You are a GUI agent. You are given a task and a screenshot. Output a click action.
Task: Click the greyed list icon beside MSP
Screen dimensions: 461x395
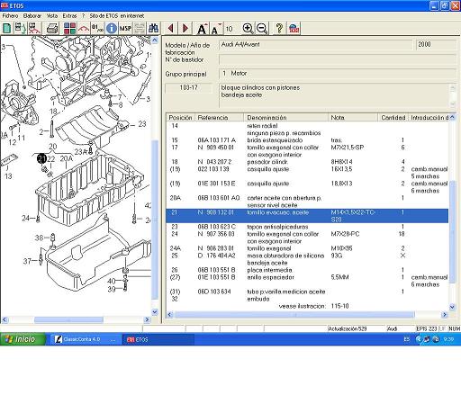coord(140,29)
